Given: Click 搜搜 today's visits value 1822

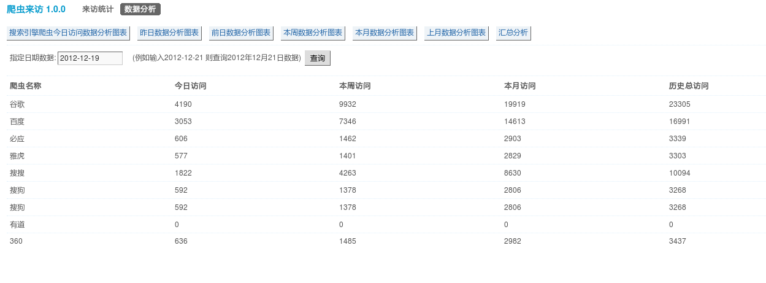Looking at the screenshot, I should click(x=183, y=173).
